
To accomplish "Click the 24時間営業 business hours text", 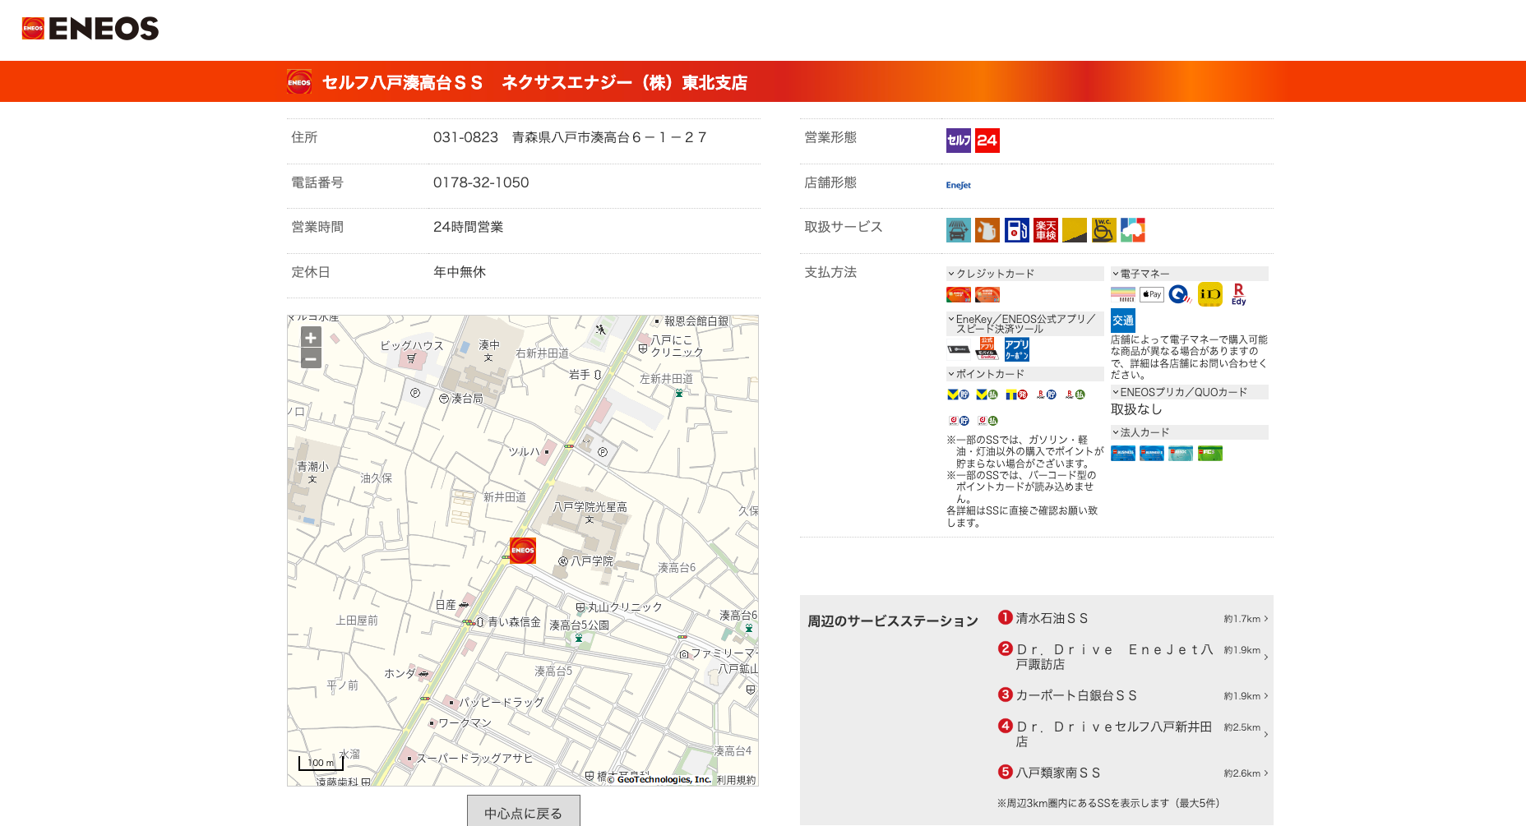I will (x=468, y=227).
